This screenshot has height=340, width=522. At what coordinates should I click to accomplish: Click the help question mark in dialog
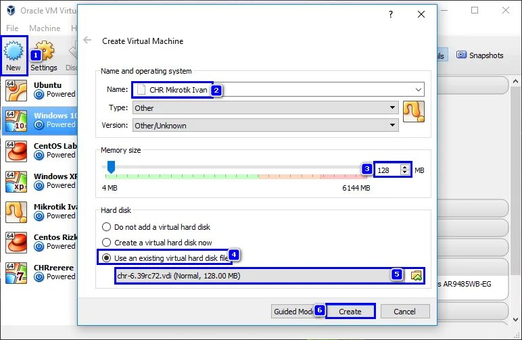point(391,14)
